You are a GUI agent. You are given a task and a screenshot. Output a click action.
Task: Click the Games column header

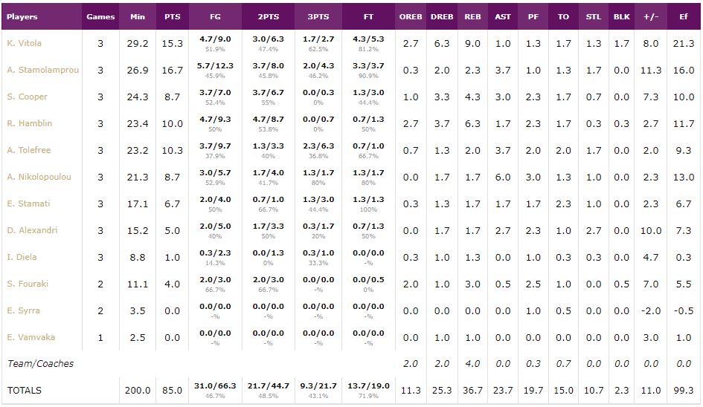100,16
